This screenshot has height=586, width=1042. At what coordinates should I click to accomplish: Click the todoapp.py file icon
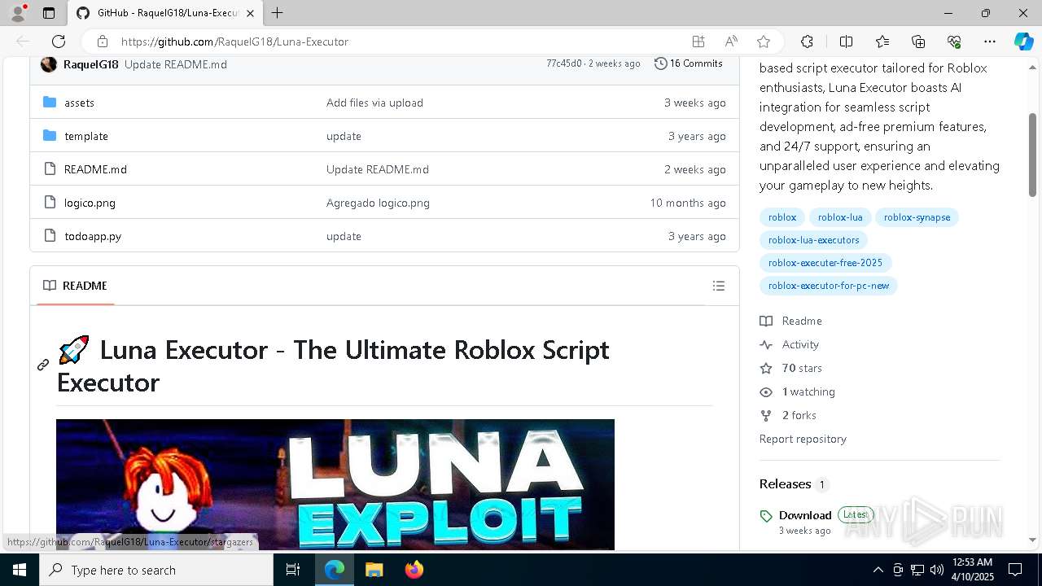(50, 236)
